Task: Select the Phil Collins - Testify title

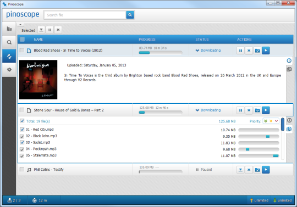Action: coord(49,169)
